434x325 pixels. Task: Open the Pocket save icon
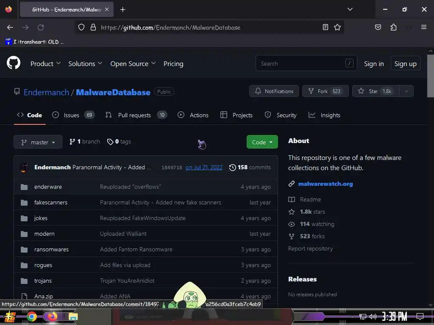[378, 27]
